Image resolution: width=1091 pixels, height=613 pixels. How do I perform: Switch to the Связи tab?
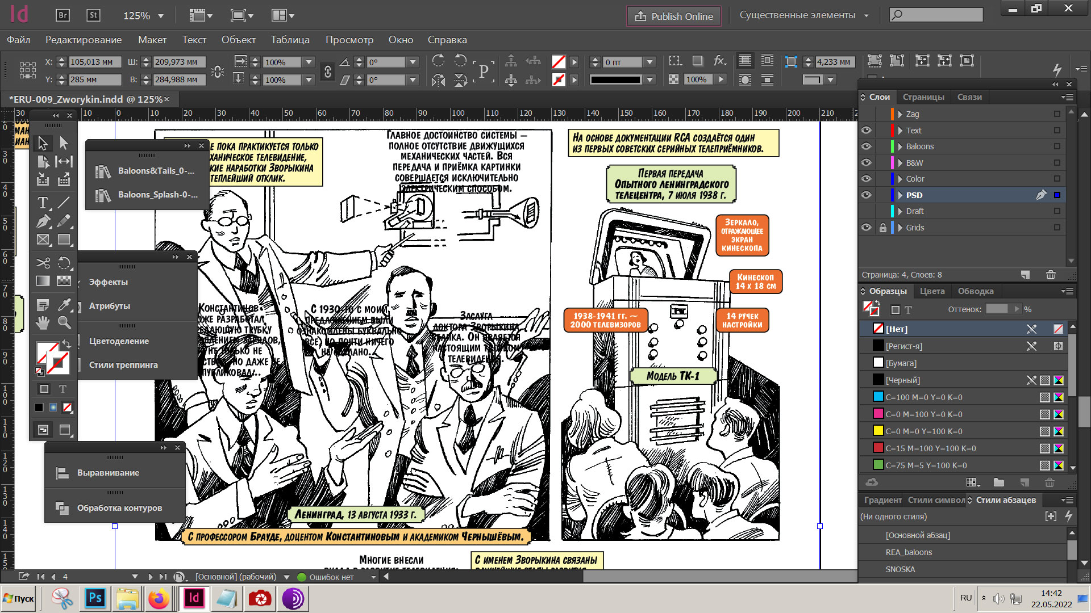(x=969, y=97)
